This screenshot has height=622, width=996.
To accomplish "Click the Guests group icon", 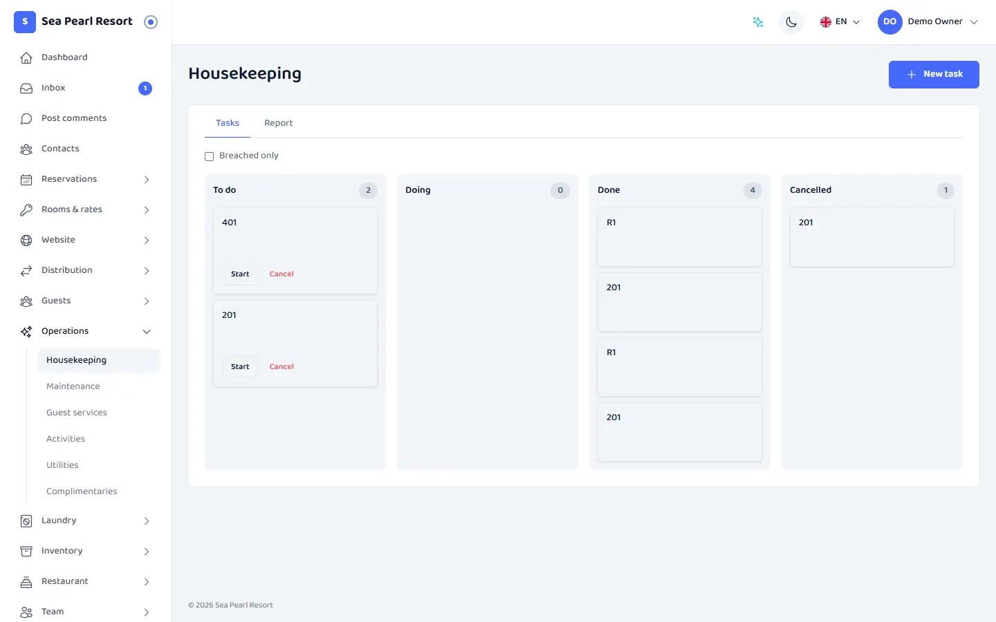I will coord(26,301).
